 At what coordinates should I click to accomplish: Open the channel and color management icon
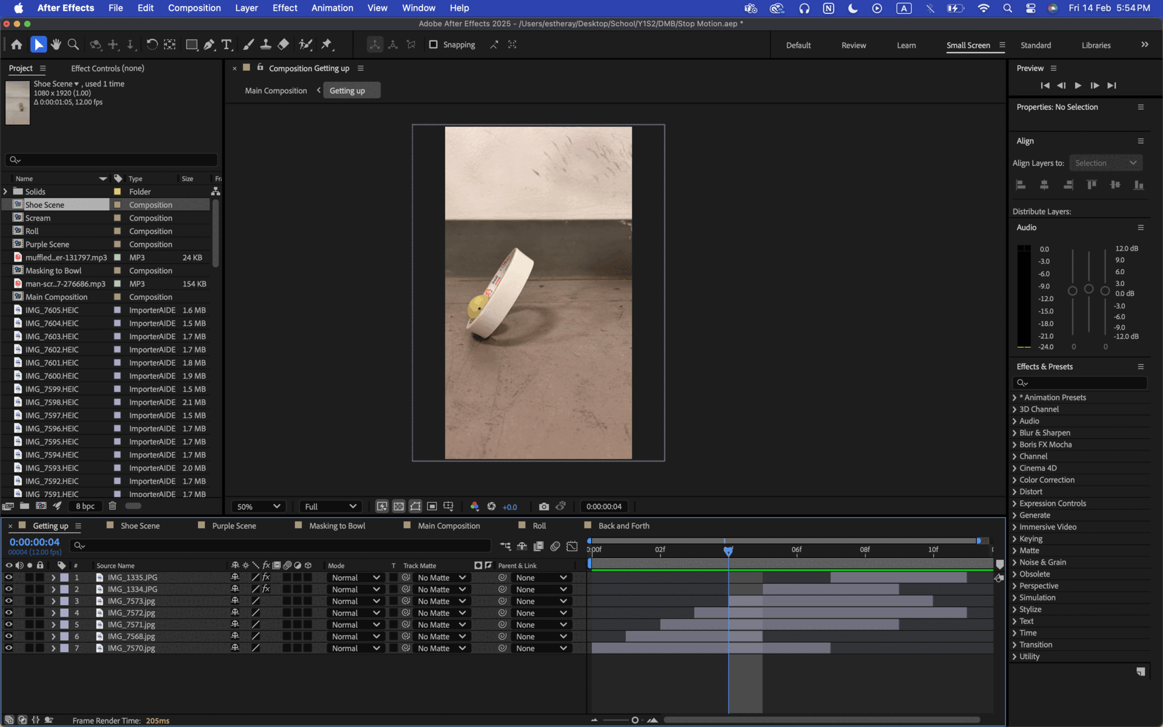pyautogui.click(x=474, y=506)
